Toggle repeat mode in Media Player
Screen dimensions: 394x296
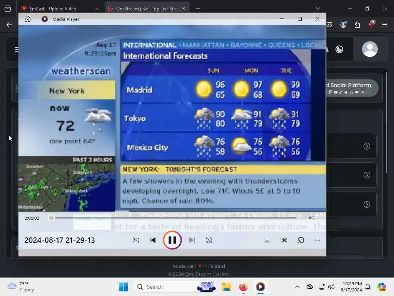(209, 240)
